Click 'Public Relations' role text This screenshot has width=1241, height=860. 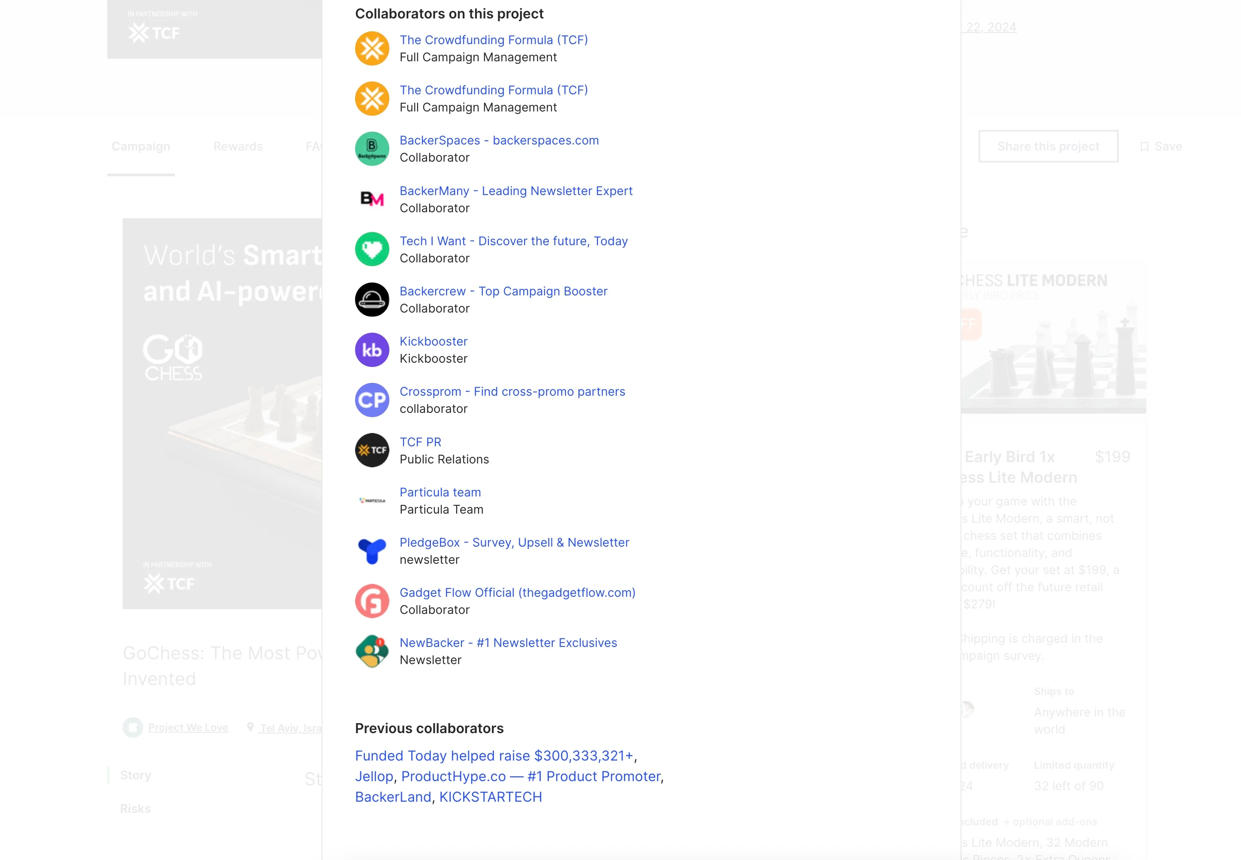pos(444,459)
